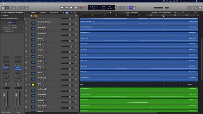The height and width of the screenshot is (114, 203).
Task: Collapse the Synth track stack triangle
Action: (x=29, y=85)
